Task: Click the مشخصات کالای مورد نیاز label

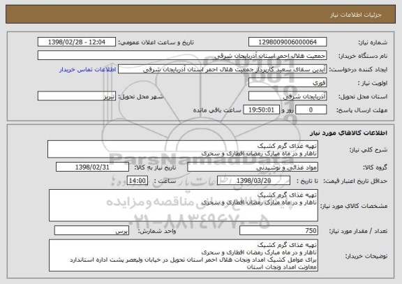Action: click(354, 206)
